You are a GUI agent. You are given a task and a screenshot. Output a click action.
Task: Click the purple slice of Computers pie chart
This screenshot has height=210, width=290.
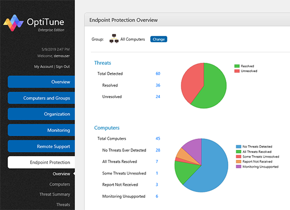[194, 149]
